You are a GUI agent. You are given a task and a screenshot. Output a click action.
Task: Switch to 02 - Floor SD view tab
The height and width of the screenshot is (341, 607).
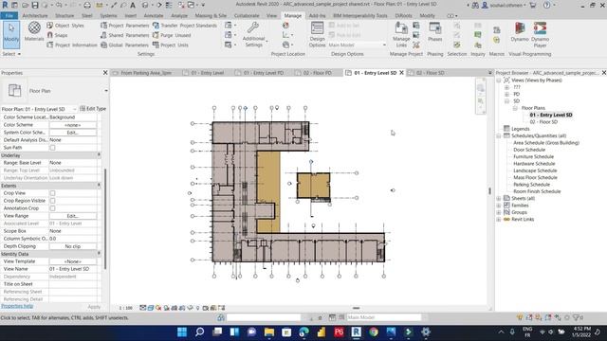pyautogui.click(x=430, y=73)
